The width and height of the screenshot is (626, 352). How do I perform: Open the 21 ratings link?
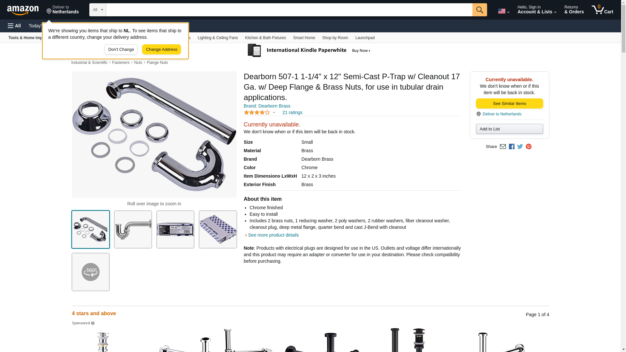(x=292, y=112)
